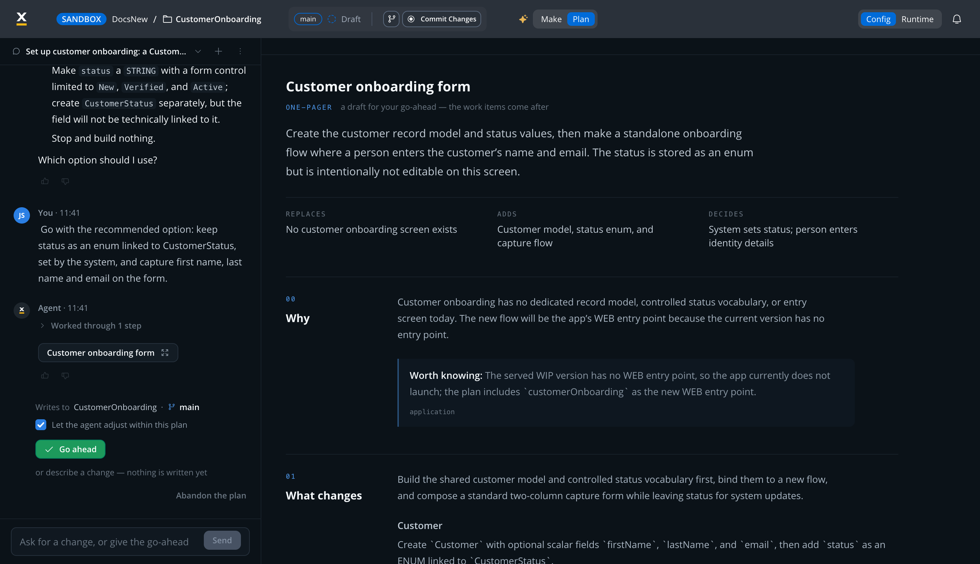Click the main branch icon near Writes to

point(171,407)
